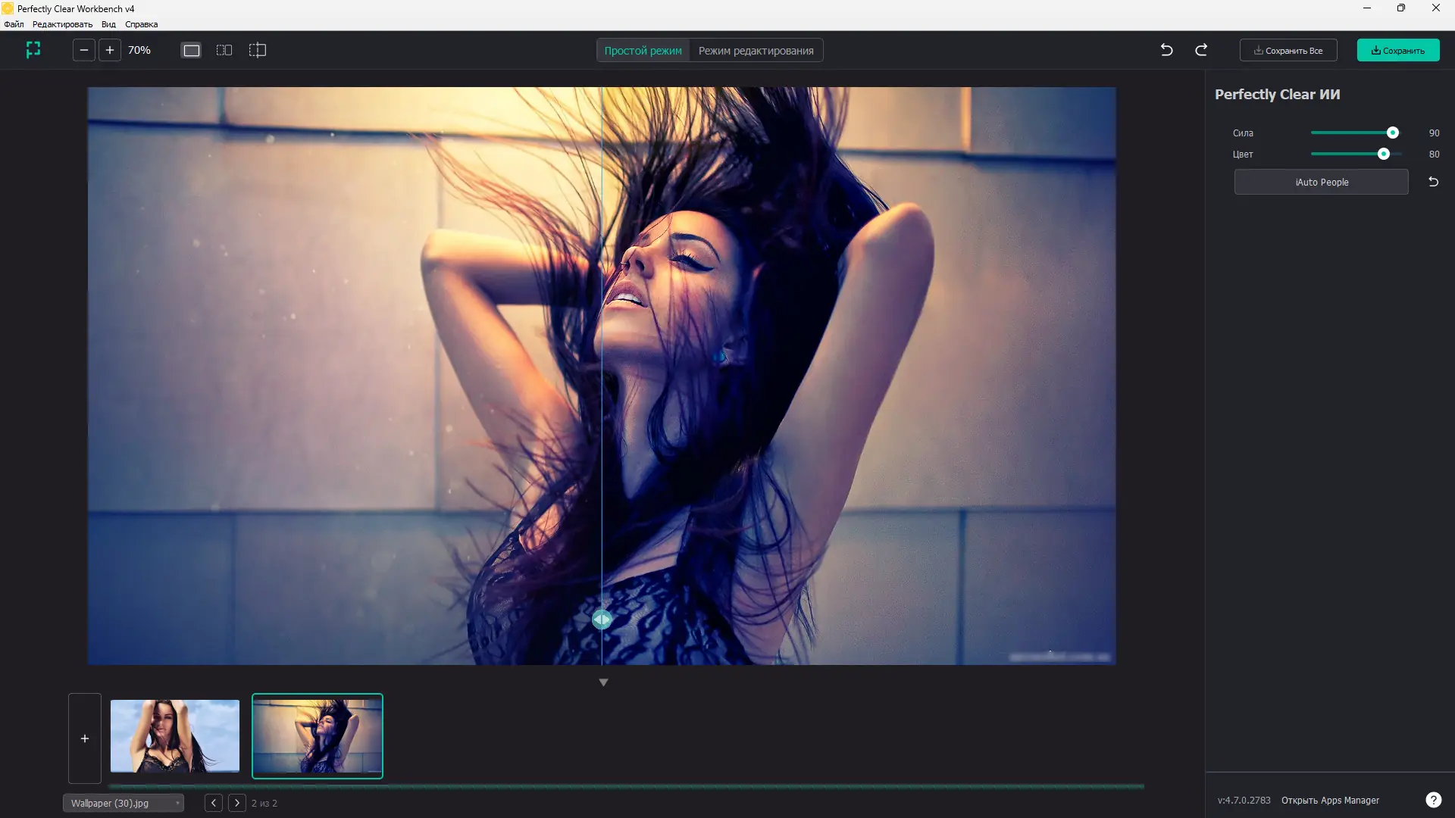Zoom in with the plus button

point(110,50)
